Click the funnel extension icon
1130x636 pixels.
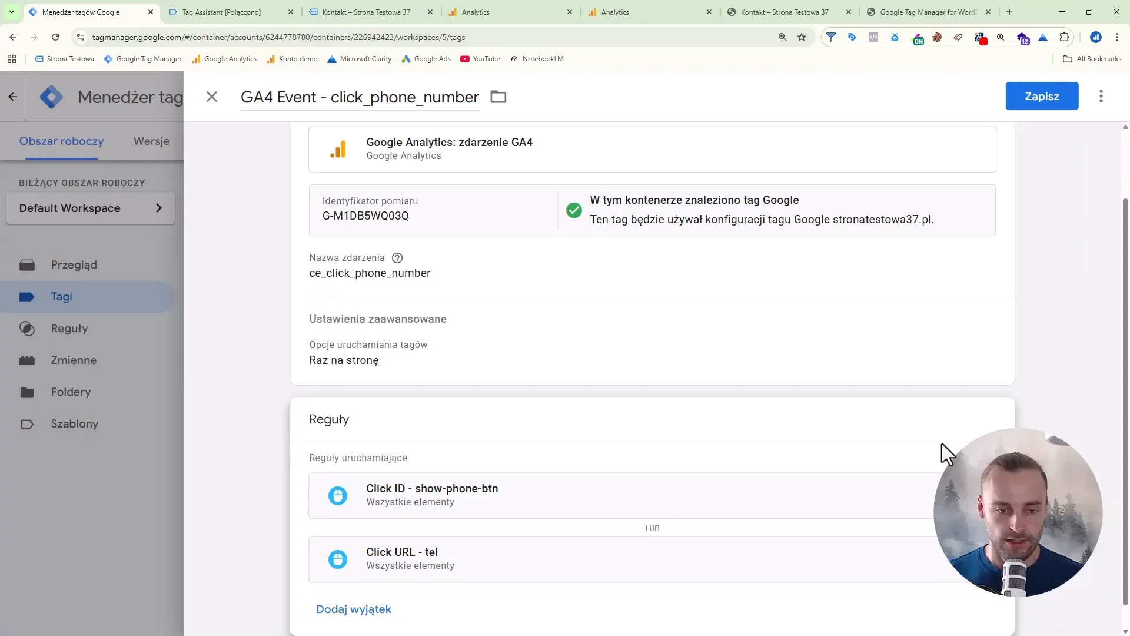click(x=831, y=37)
